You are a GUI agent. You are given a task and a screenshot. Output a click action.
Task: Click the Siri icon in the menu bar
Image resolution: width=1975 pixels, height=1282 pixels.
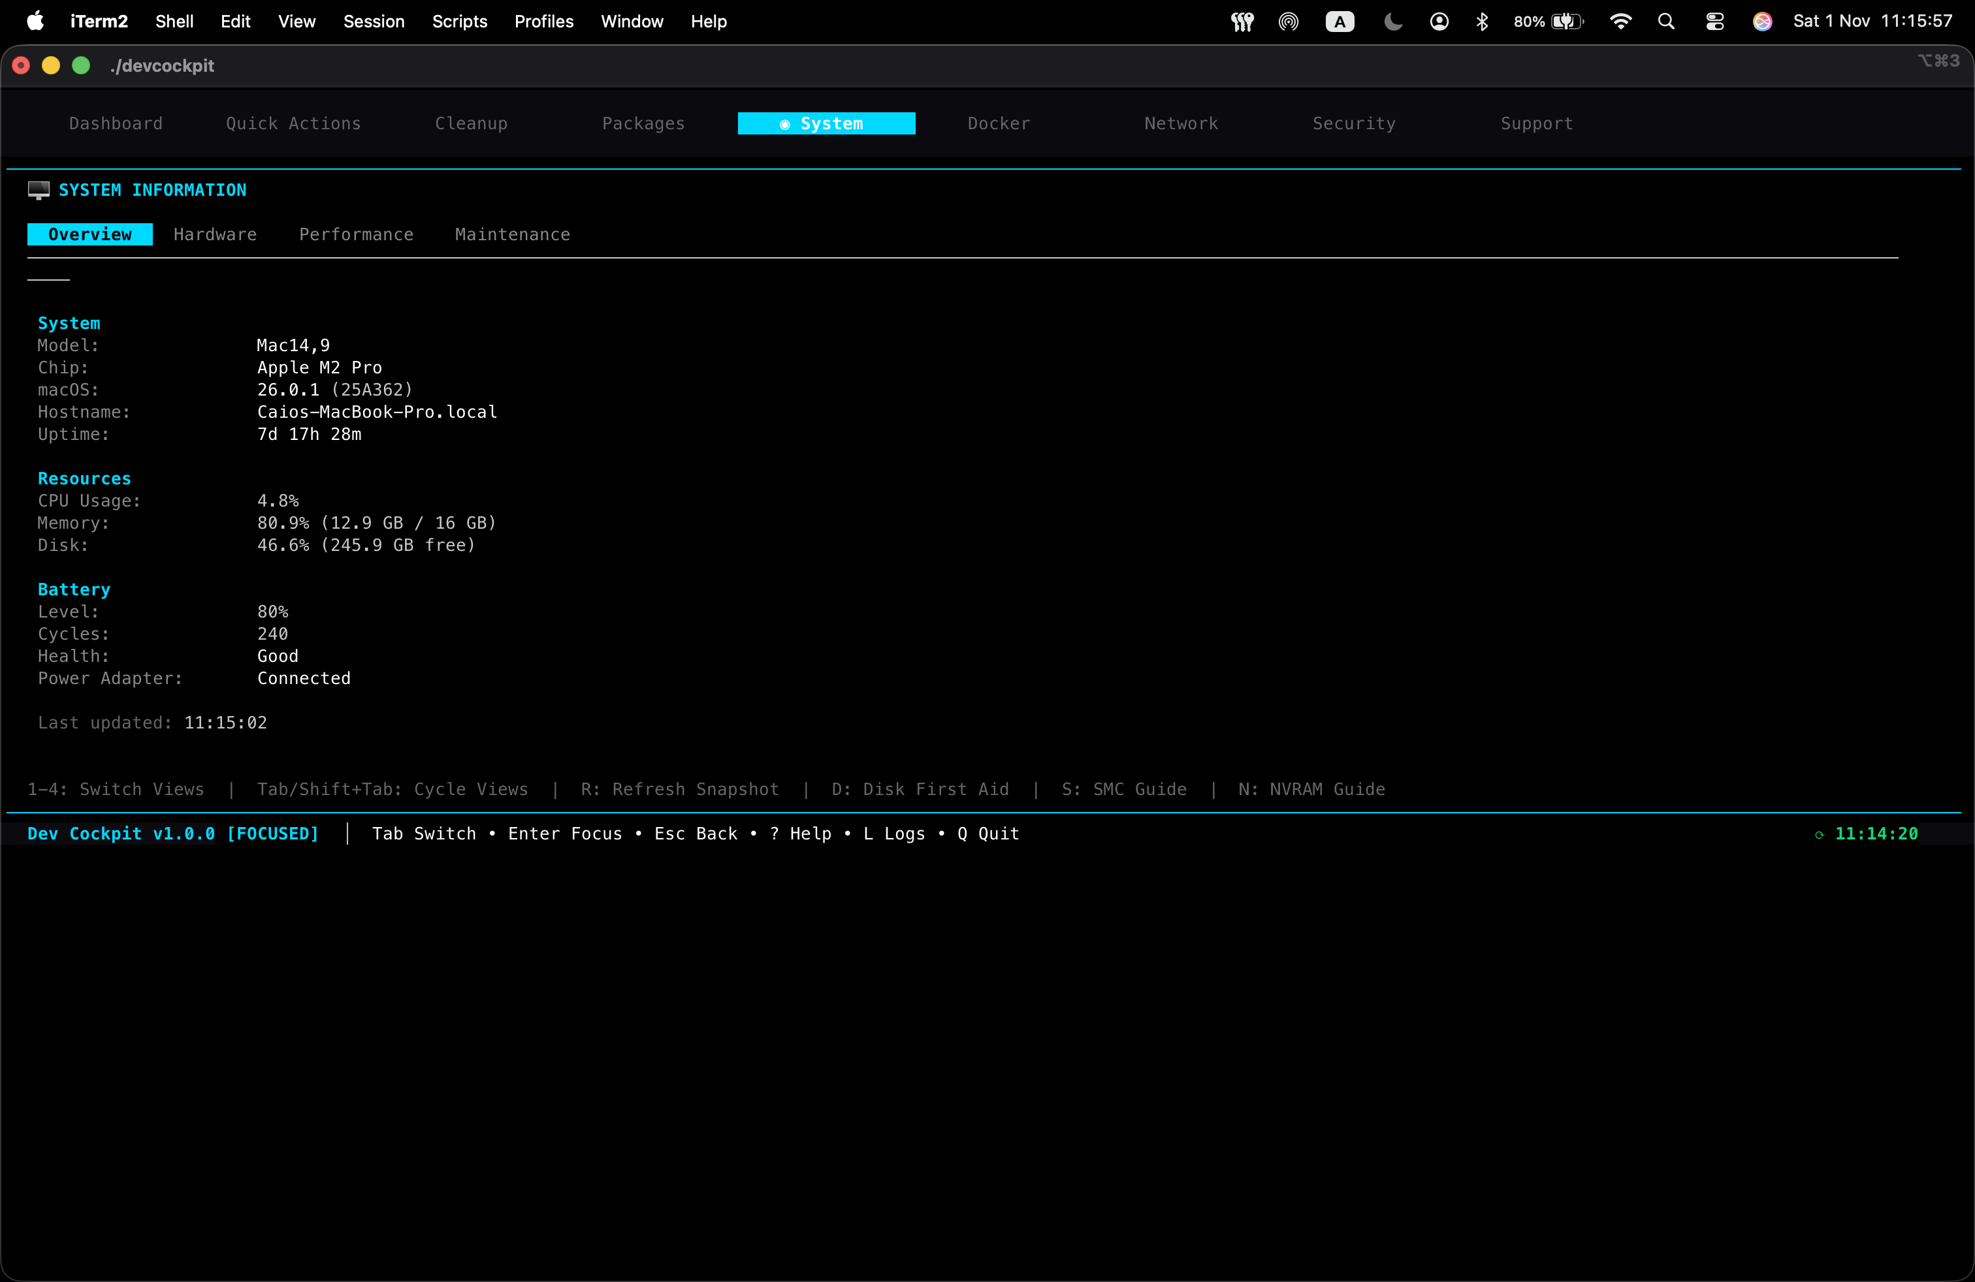pos(1763,22)
